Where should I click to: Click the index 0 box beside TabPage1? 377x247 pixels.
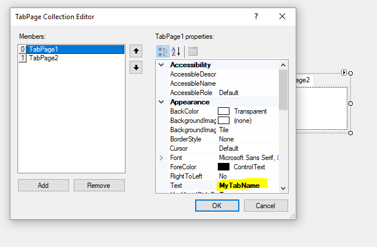click(22, 49)
